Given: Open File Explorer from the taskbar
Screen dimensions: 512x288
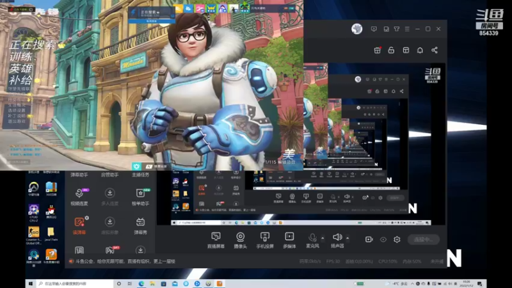Looking at the screenshot, I should pyautogui.click(x=152, y=284).
